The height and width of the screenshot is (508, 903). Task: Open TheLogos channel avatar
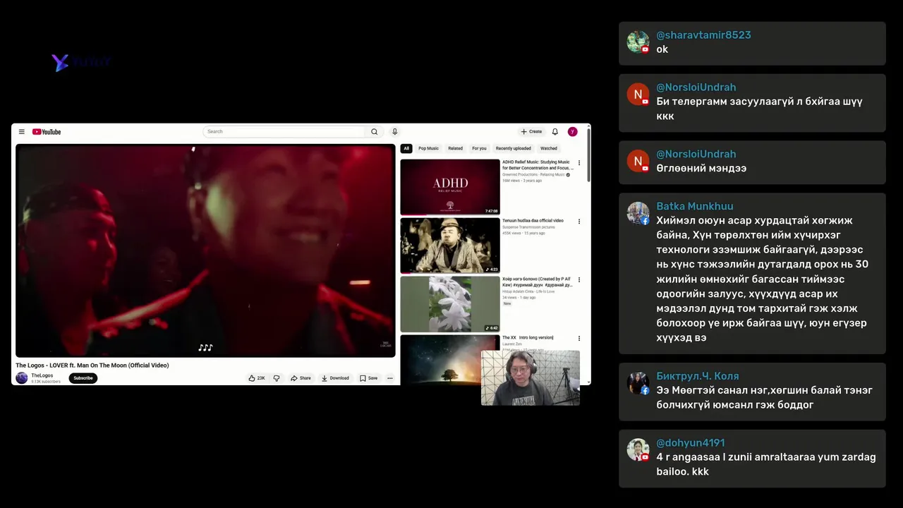click(x=22, y=378)
